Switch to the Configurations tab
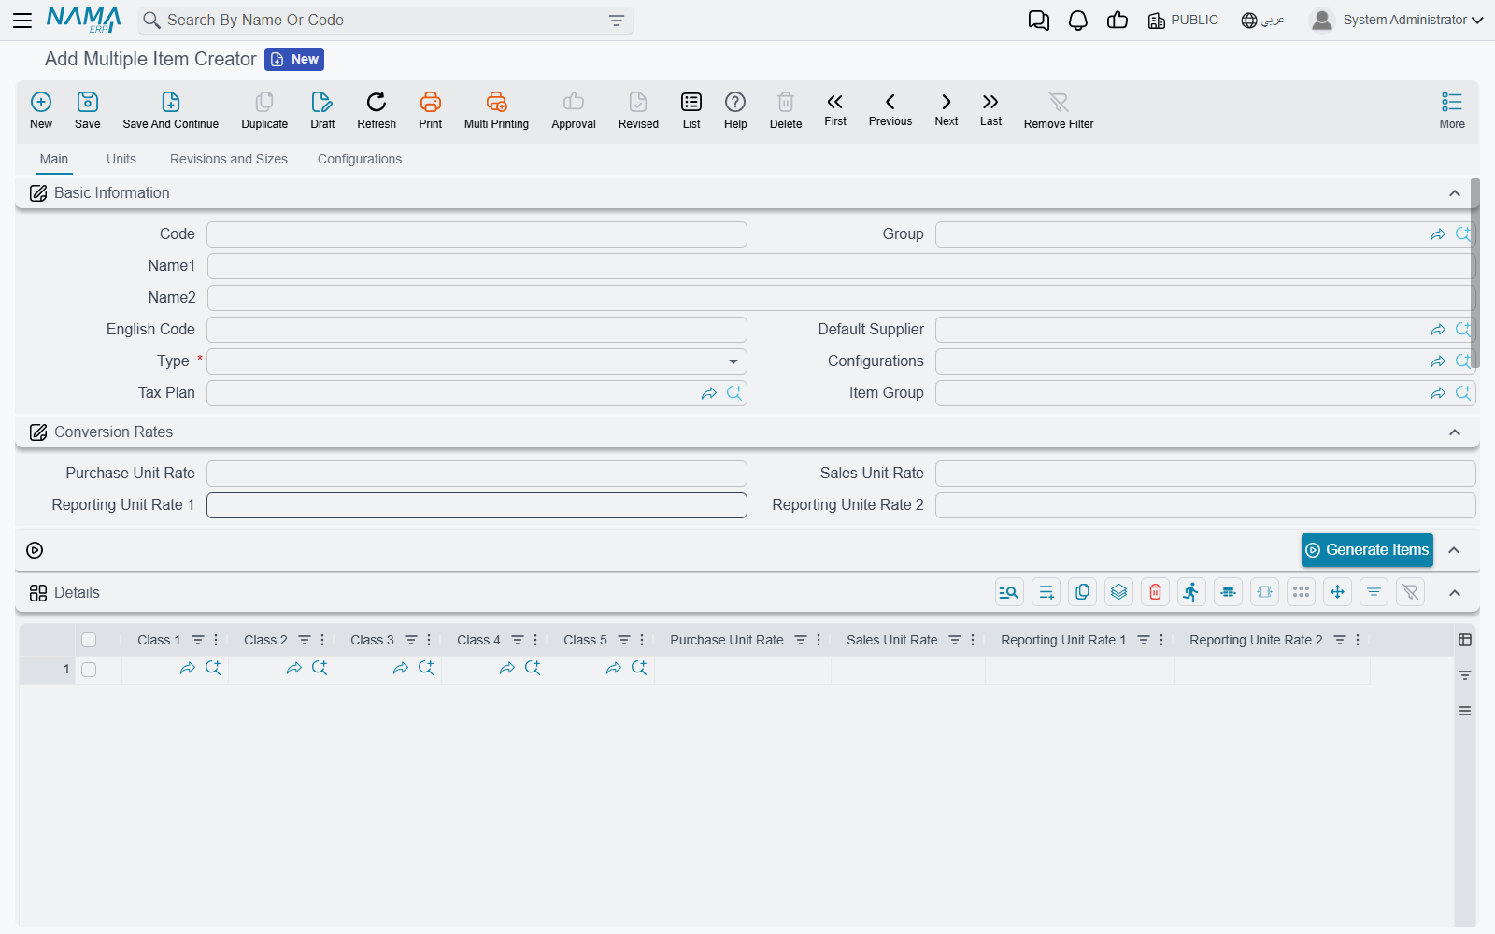The image size is (1495, 934). point(360,159)
